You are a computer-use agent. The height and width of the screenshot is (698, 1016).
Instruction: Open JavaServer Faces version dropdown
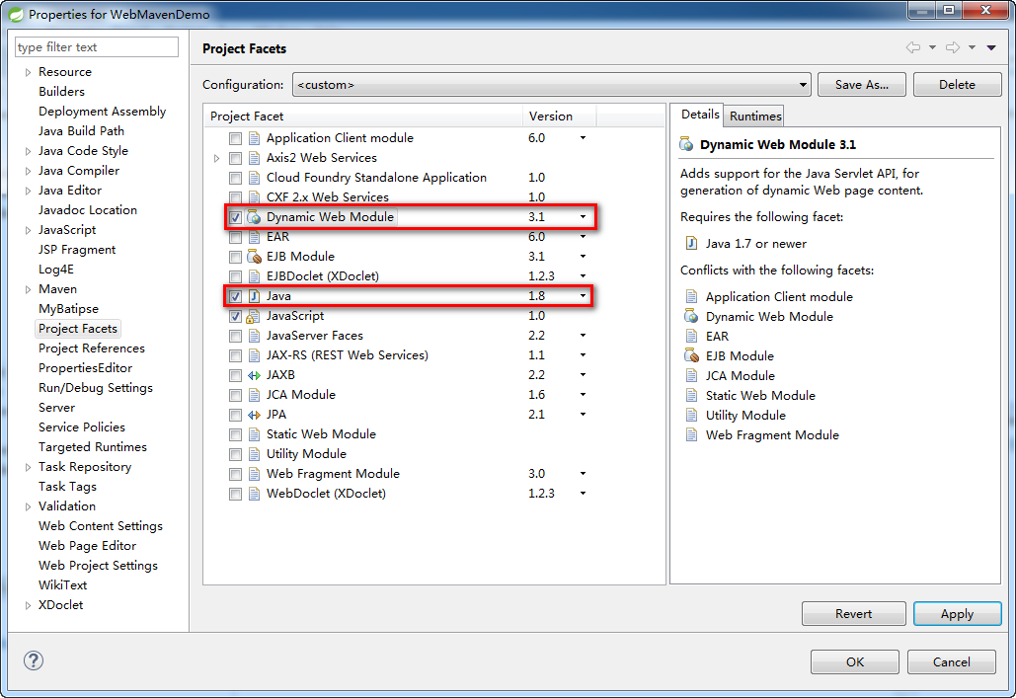583,336
